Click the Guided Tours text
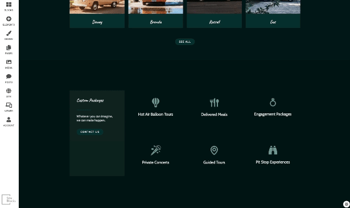350x208 pixels. [214, 162]
